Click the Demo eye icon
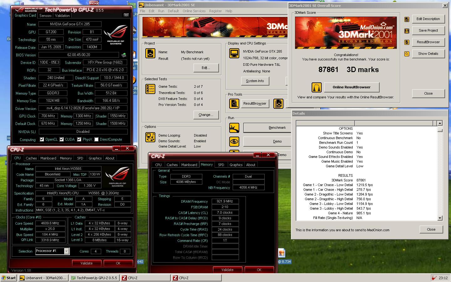The width and height of the screenshot is (451, 282). (234, 141)
